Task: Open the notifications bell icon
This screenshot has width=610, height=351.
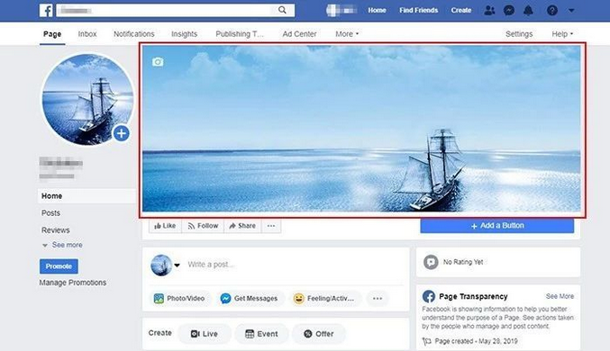Action: (x=528, y=11)
